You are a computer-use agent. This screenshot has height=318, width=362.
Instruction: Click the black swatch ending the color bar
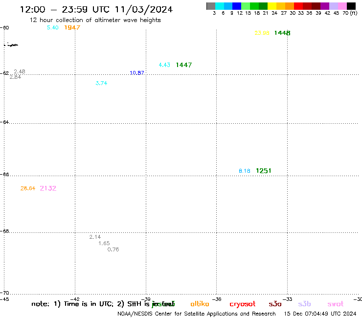point(351,6)
